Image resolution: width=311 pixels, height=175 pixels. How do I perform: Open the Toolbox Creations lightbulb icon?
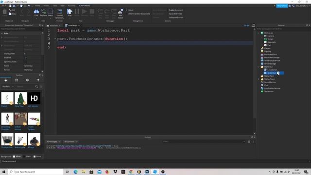(x=38, y=80)
